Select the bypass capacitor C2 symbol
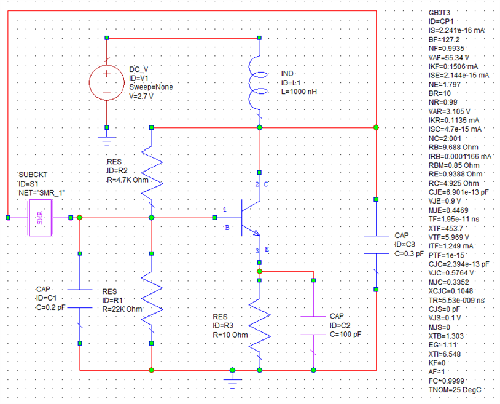The width and height of the screenshot is (500, 404). coord(313,325)
